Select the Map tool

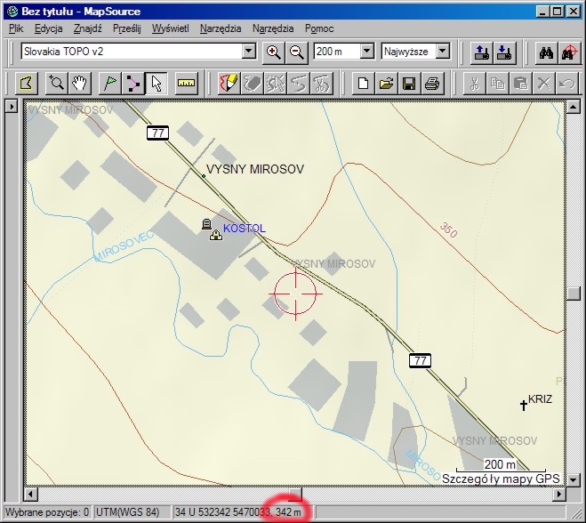26,83
